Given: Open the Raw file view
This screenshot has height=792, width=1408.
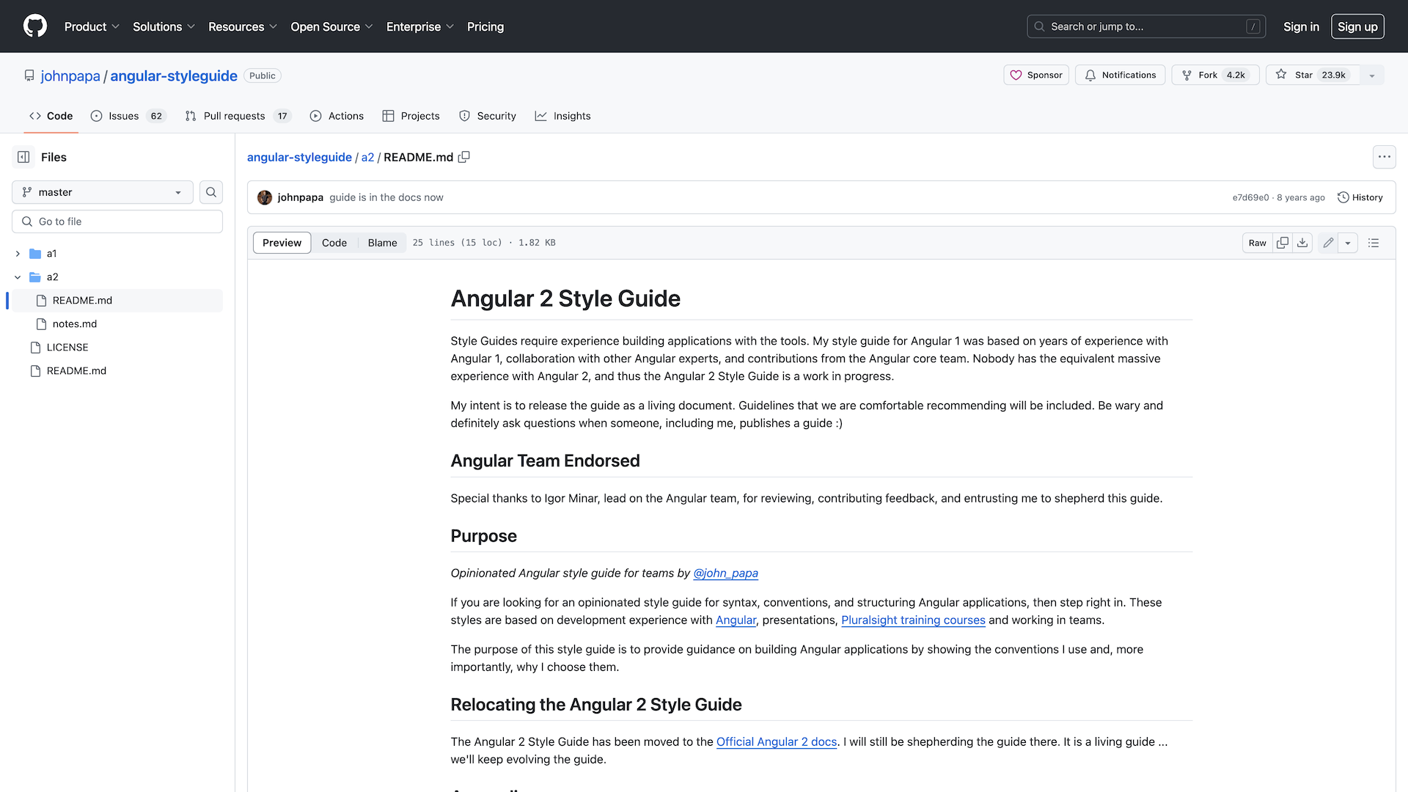Looking at the screenshot, I should (x=1257, y=243).
